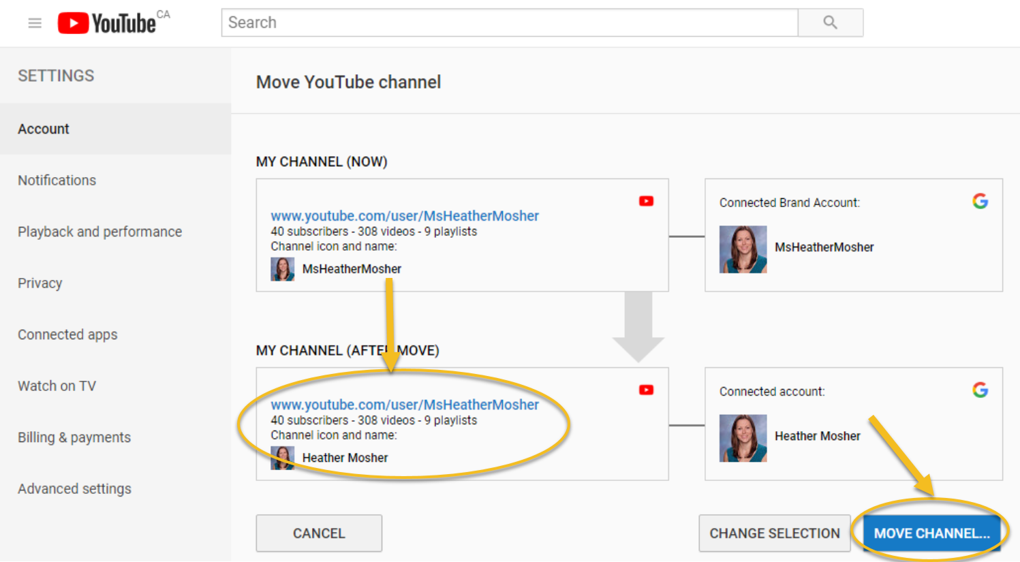Click MsHeatherMosher name in brand account card

coord(824,247)
